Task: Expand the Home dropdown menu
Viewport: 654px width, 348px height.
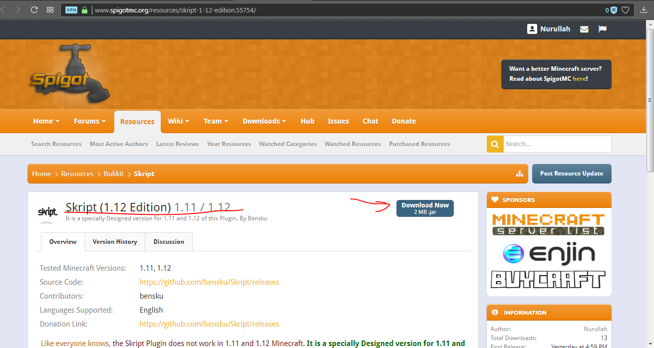Action: pos(46,121)
